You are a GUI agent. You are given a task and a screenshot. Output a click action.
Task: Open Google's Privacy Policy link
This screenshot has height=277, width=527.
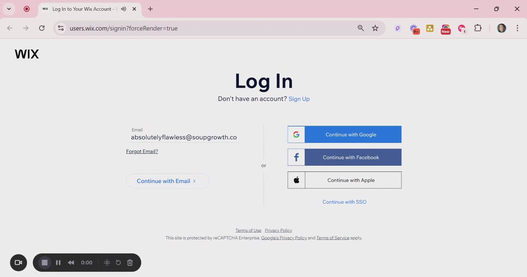284,238
